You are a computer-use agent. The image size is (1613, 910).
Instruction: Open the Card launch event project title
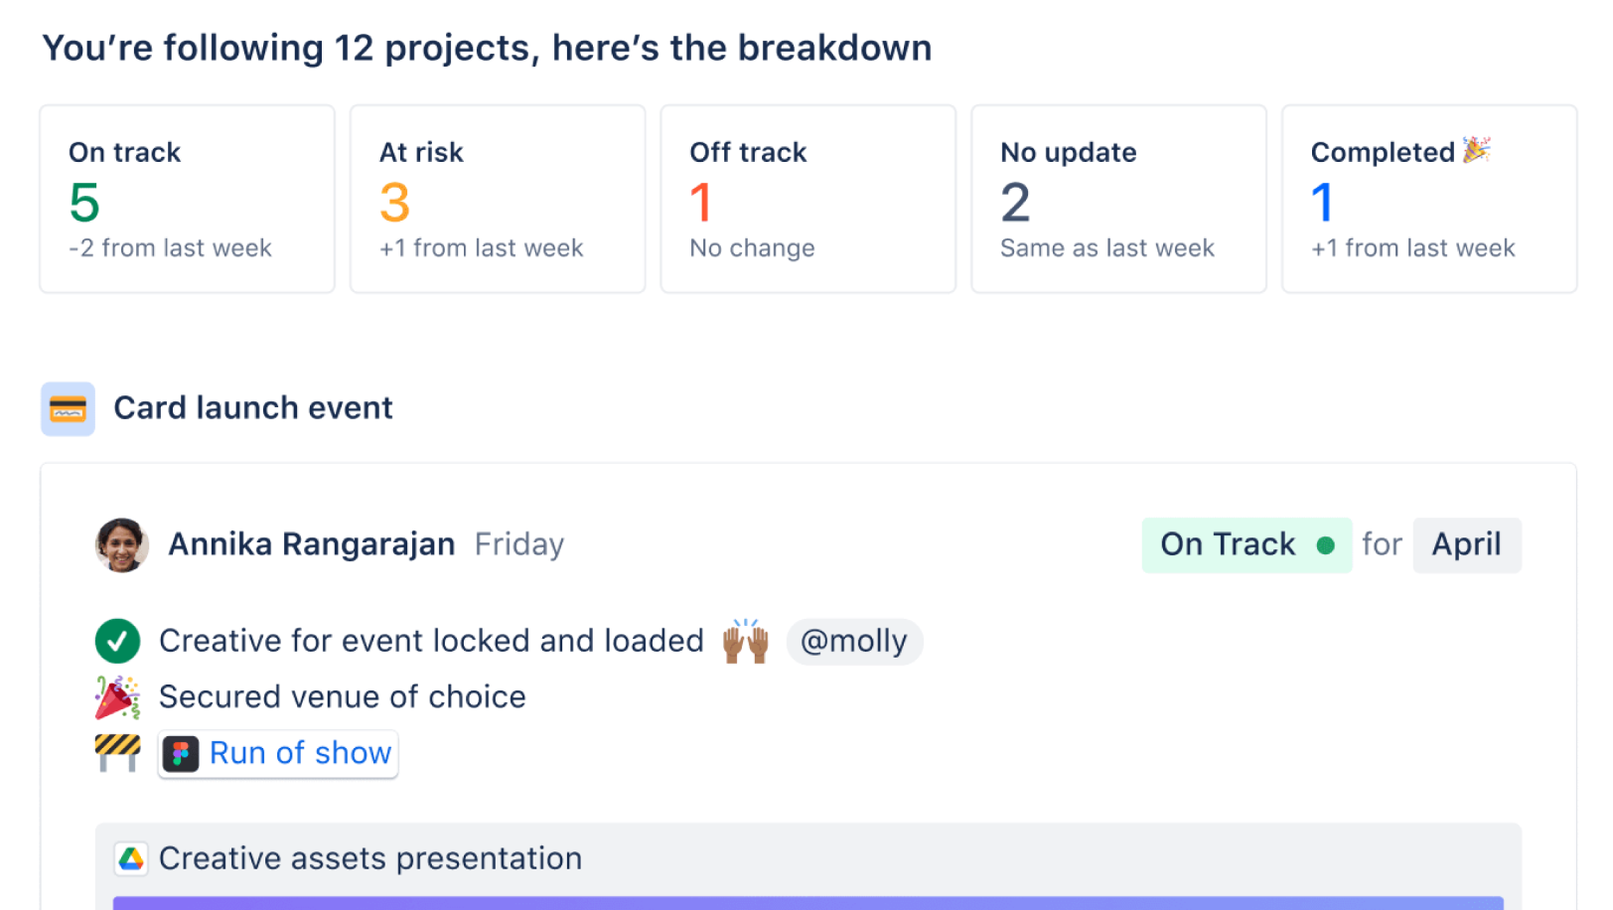(x=253, y=408)
